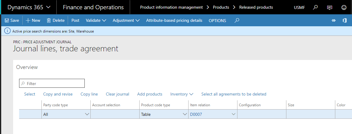Click Attribute-based pricing details menu item
Image resolution: width=352 pixels, height=134 pixels.
(174, 21)
